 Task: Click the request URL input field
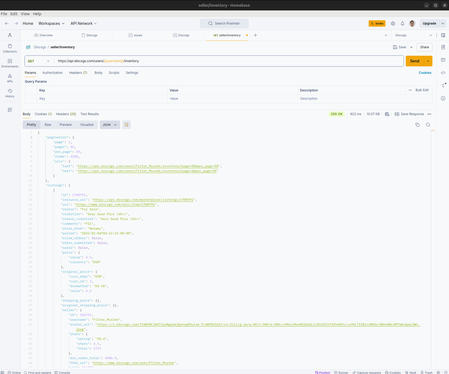[x=229, y=61]
